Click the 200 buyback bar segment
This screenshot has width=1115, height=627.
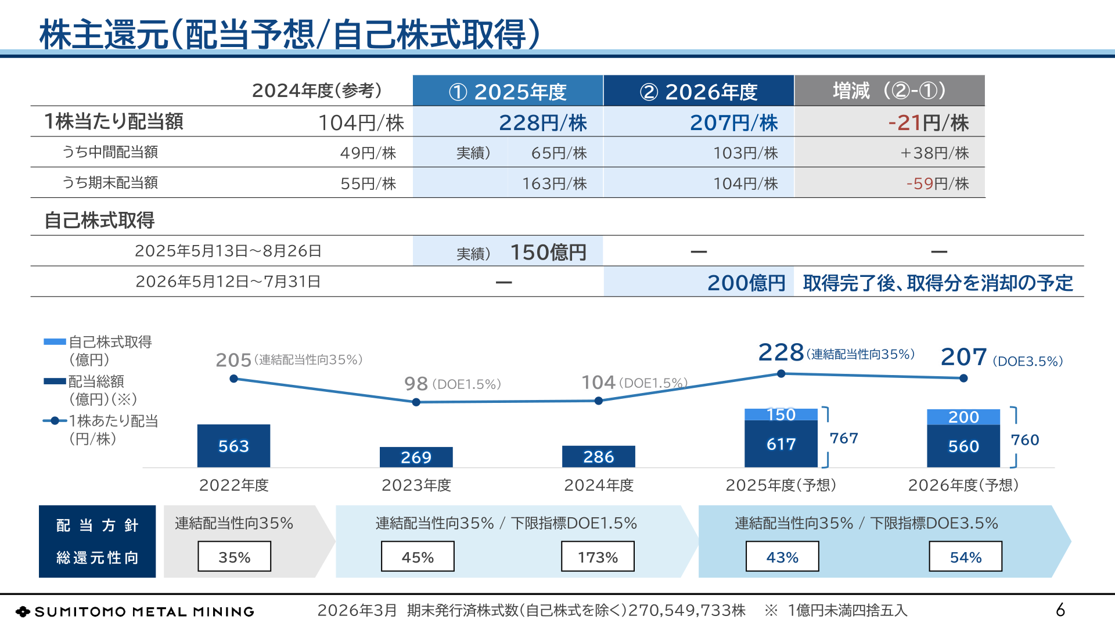pyautogui.click(x=963, y=417)
